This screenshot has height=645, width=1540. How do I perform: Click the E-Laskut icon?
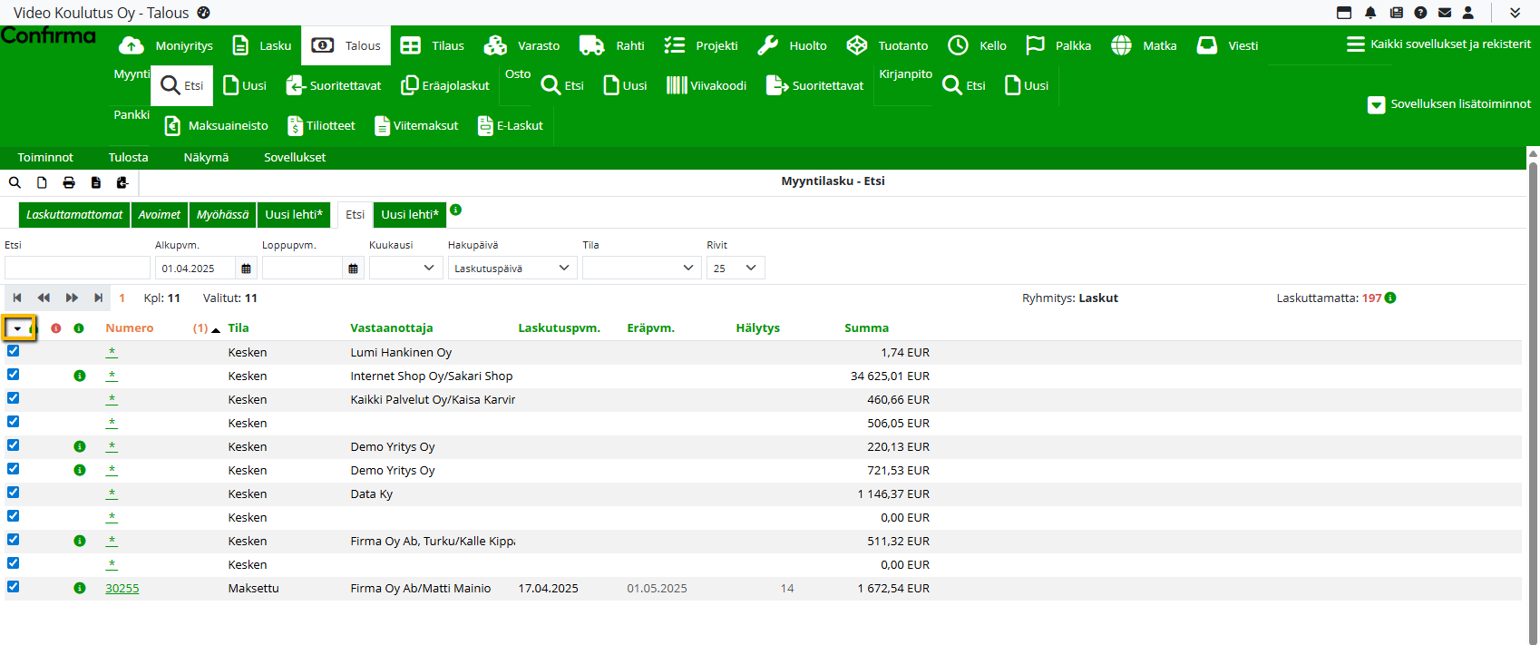pos(486,126)
